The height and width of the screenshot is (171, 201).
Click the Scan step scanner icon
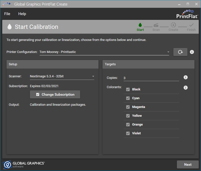point(156,25)
